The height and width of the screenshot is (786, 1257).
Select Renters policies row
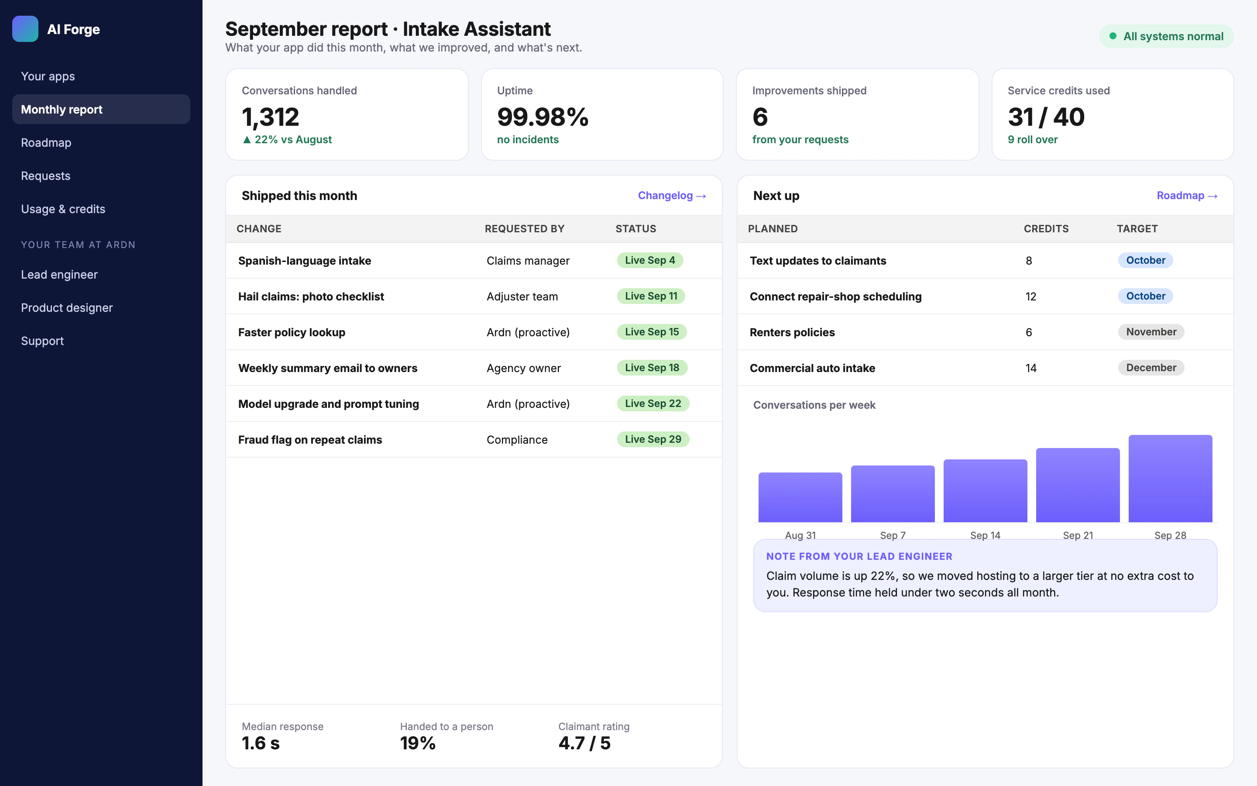[x=985, y=332]
